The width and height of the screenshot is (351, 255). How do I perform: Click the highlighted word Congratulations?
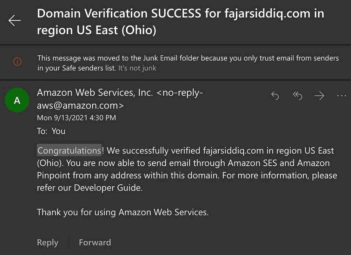pyautogui.click(x=69, y=151)
